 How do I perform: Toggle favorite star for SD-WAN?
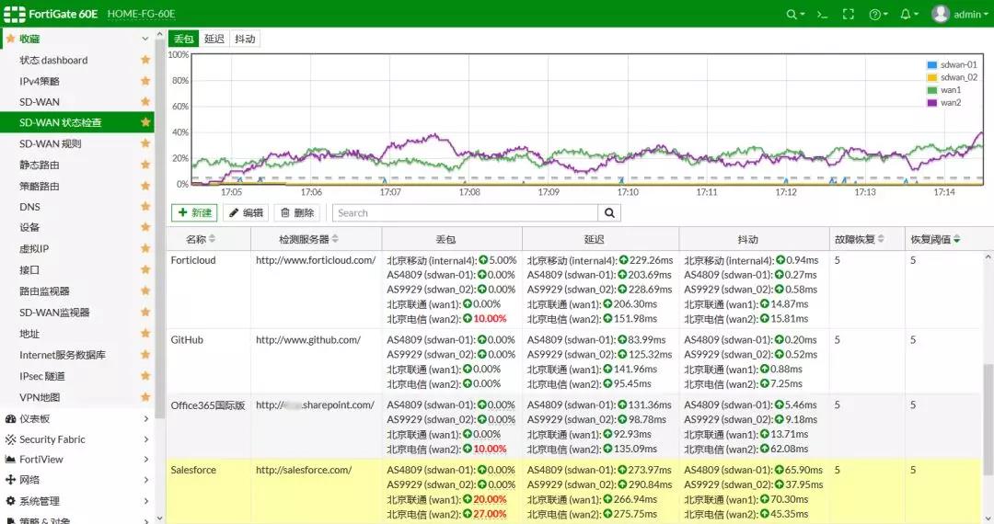[145, 102]
